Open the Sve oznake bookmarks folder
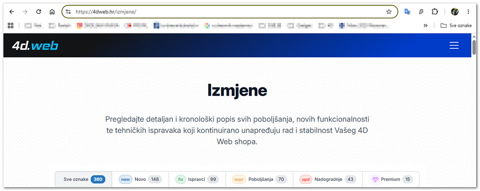Viewport: 480px width, 191px height. click(x=456, y=25)
